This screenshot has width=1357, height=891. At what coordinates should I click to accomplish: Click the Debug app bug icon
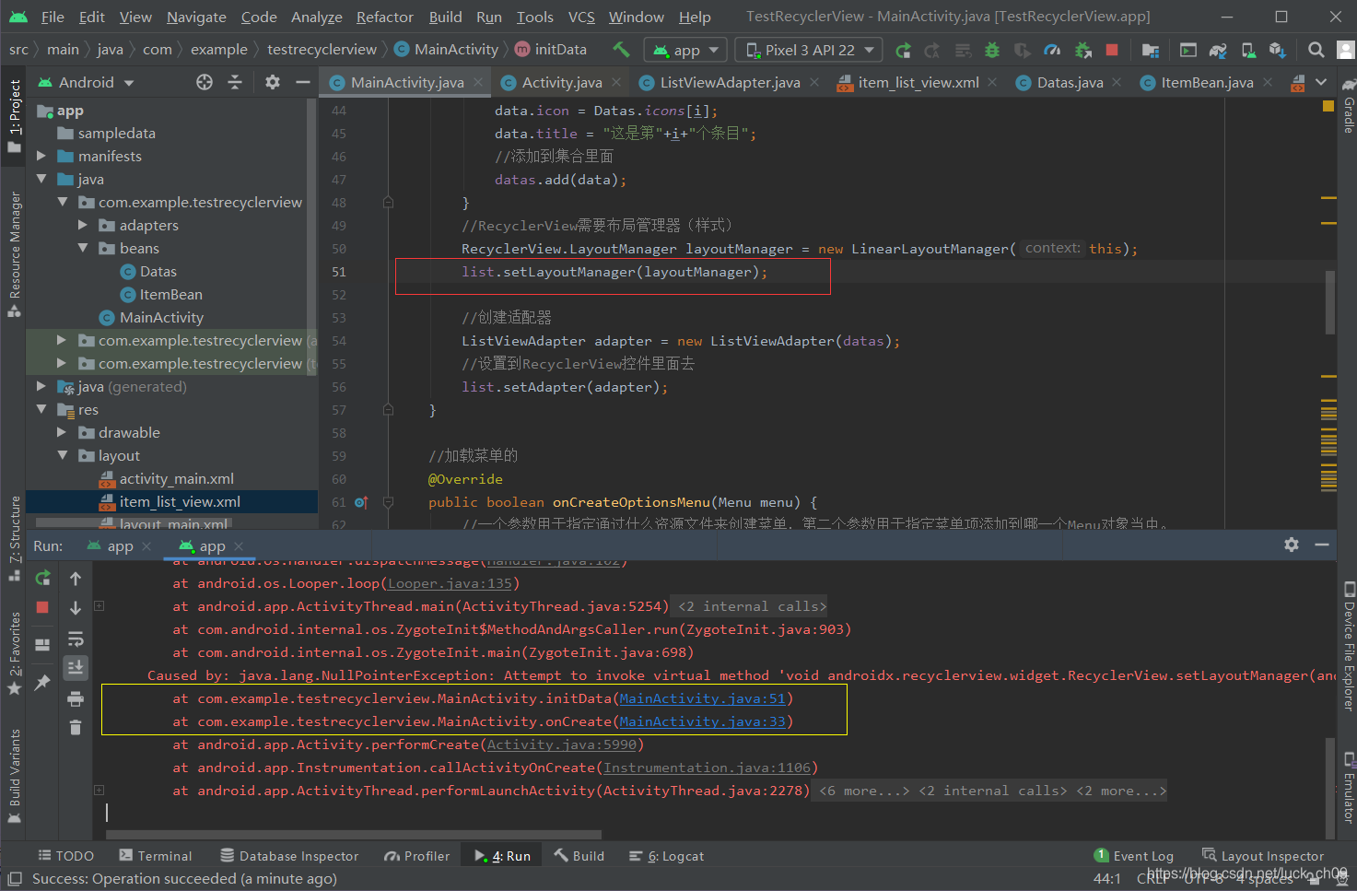992,51
